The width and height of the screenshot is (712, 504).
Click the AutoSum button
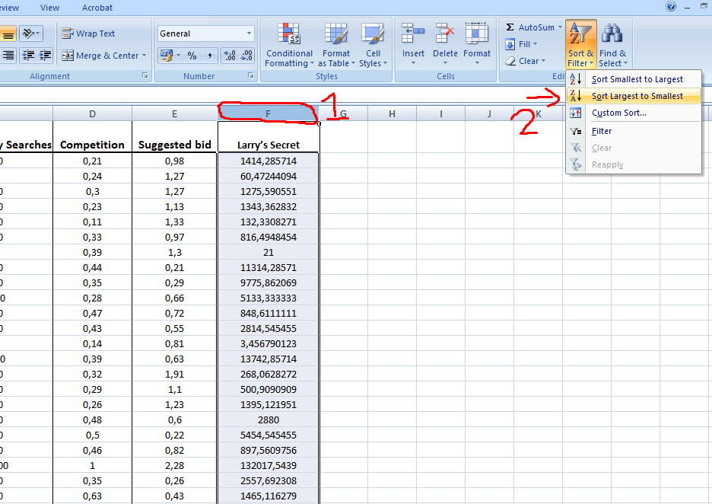(x=532, y=27)
